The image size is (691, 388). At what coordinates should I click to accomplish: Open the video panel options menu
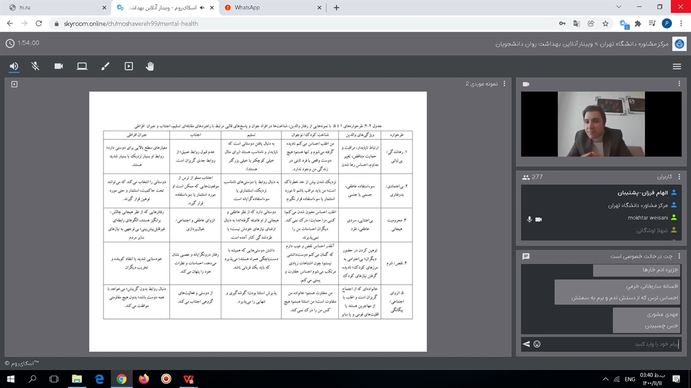tap(679, 84)
